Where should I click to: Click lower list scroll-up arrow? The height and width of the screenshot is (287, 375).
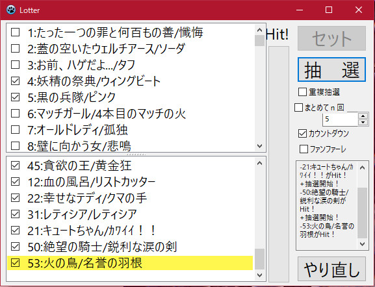[x=259, y=163]
